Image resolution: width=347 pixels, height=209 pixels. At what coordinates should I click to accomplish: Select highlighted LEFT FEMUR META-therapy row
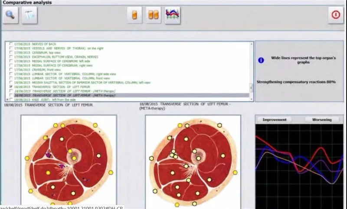[65, 95]
